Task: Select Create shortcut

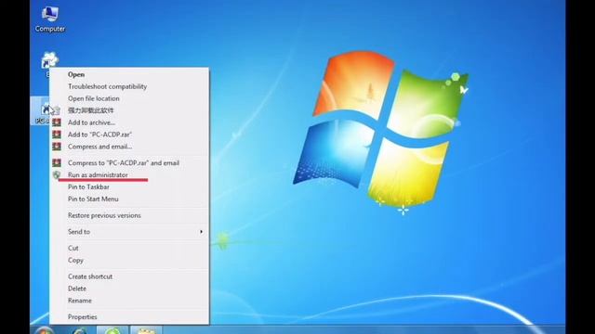Action: point(129,276)
